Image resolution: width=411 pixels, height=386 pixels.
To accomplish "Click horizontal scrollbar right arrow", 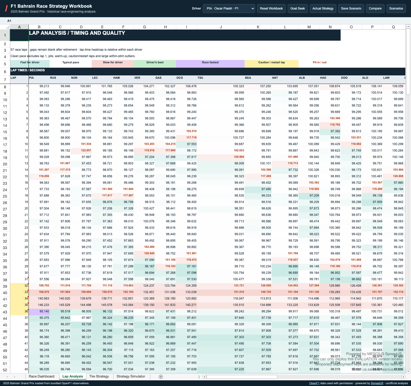I will 403,377.
